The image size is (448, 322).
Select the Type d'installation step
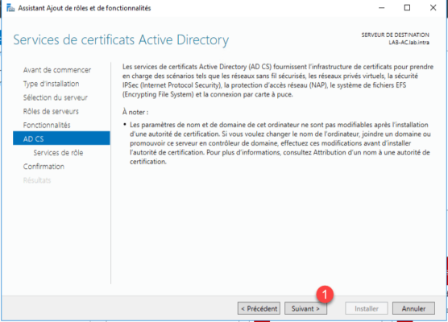(51, 84)
